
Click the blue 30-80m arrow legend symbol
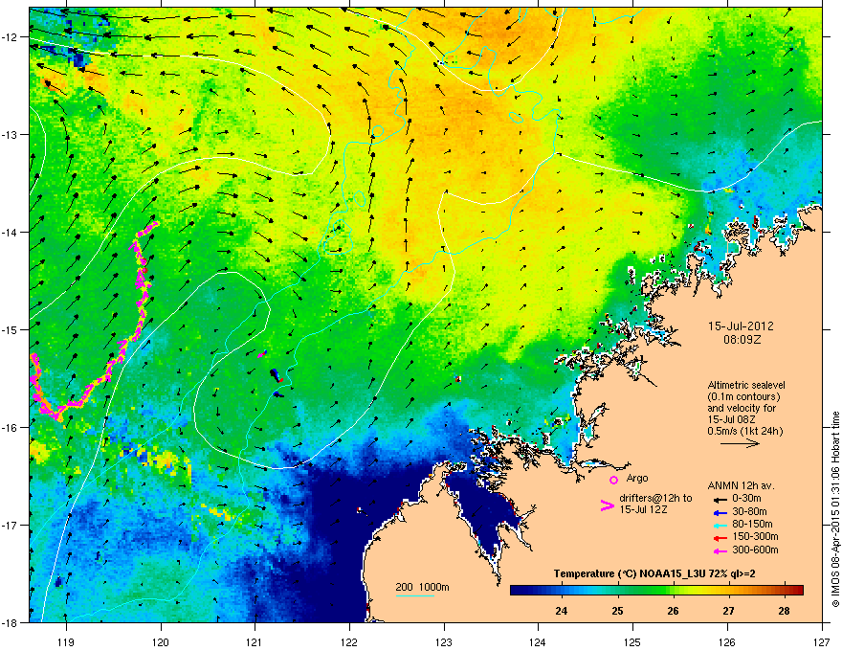[720, 512]
